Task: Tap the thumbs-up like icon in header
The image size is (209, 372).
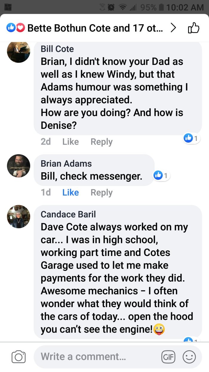Action: [193, 28]
